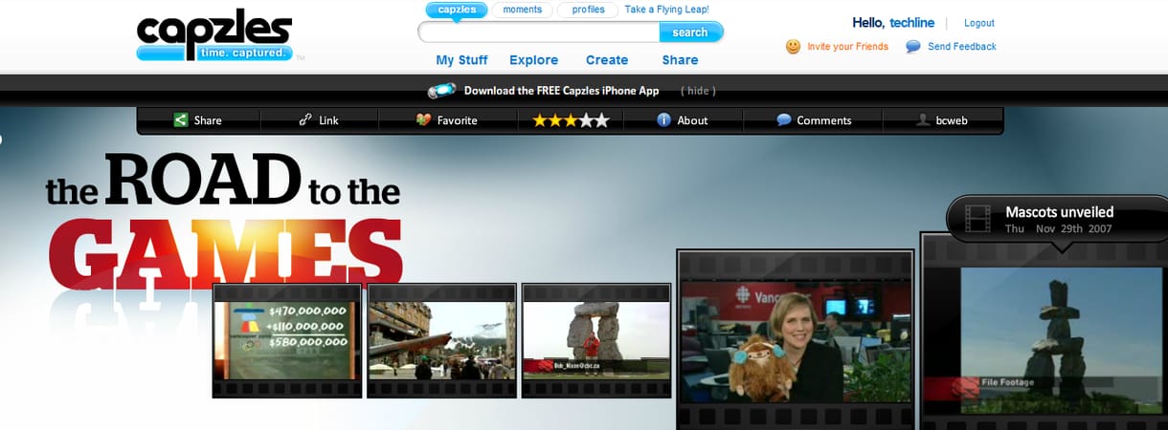Follow the Take a Flying Leap! link
The image size is (1168, 430).
[x=666, y=10]
